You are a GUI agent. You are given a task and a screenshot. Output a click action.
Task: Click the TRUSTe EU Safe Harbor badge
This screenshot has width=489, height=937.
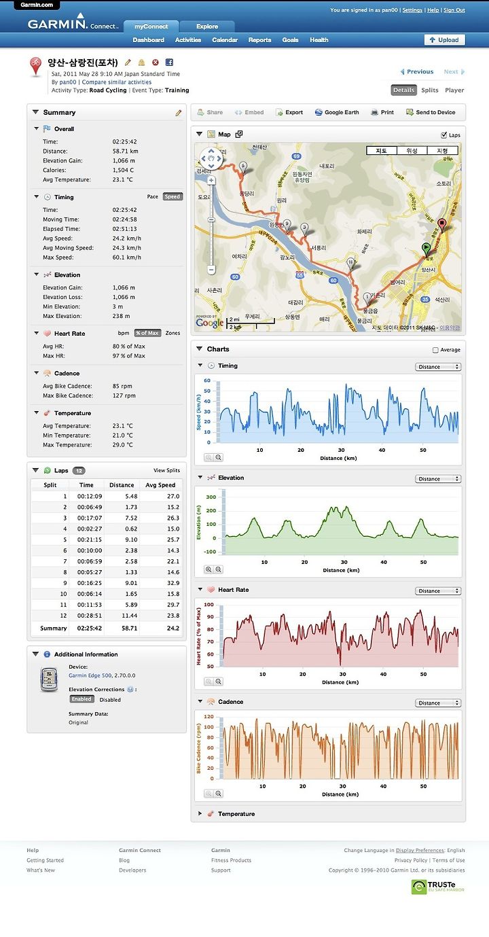(x=438, y=887)
